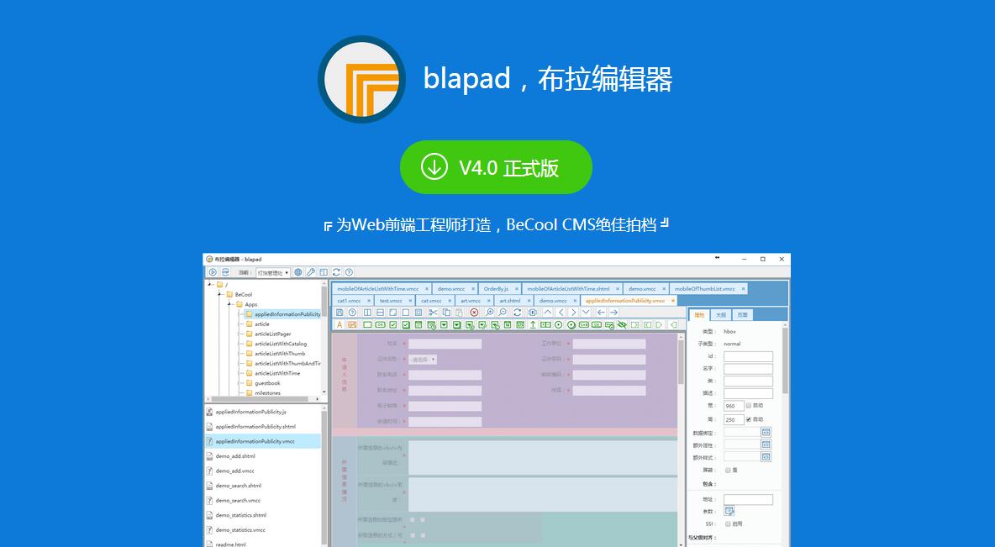
Task: Click the left arrow navigation icon
Action: (x=601, y=313)
